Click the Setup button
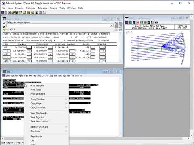 [16, 34]
